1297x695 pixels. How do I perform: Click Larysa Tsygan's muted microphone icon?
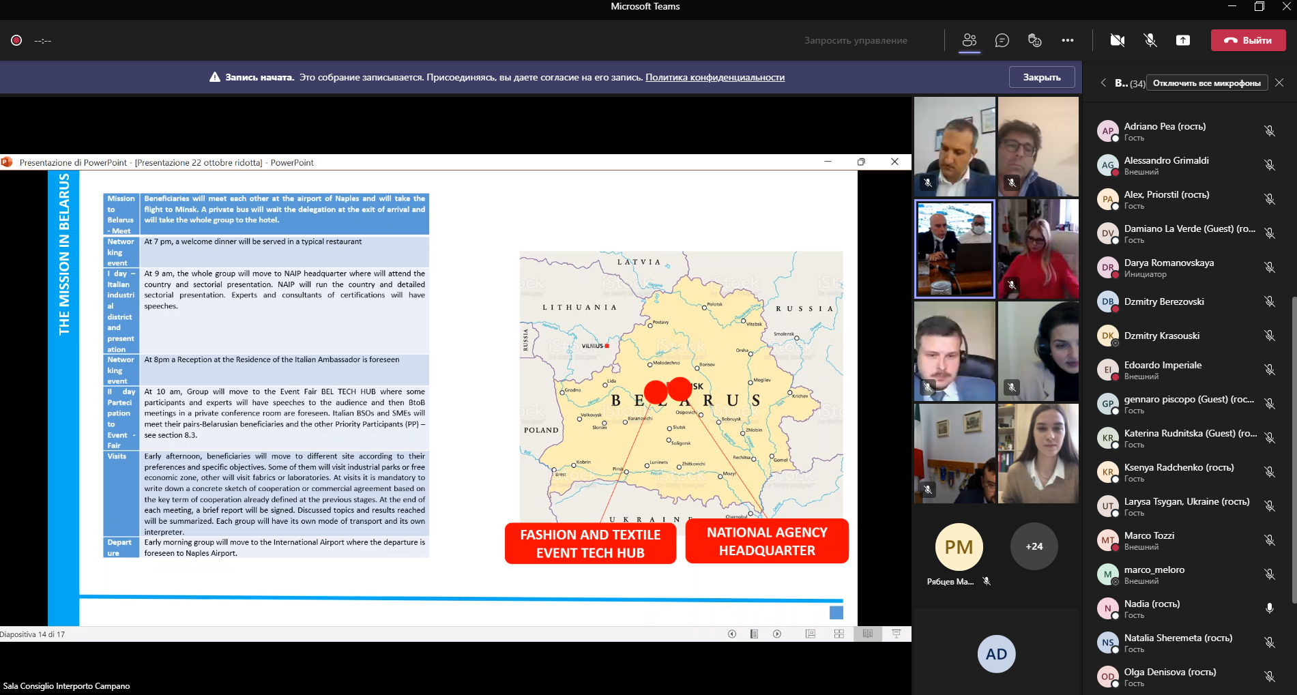(x=1269, y=506)
